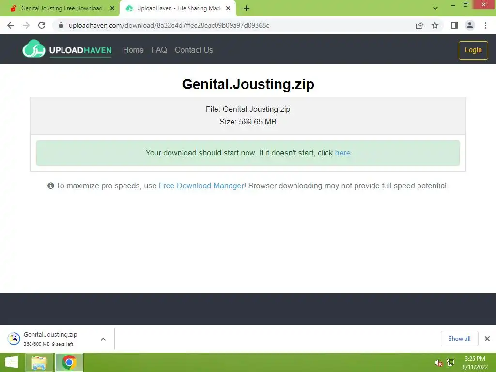Image resolution: width=496 pixels, height=372 pixels.
Task: Bookmark this page with the star icon
Action: [435, 25]
